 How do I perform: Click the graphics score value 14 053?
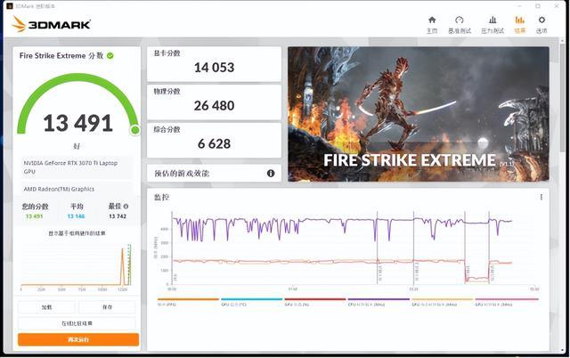pos(214,68)
